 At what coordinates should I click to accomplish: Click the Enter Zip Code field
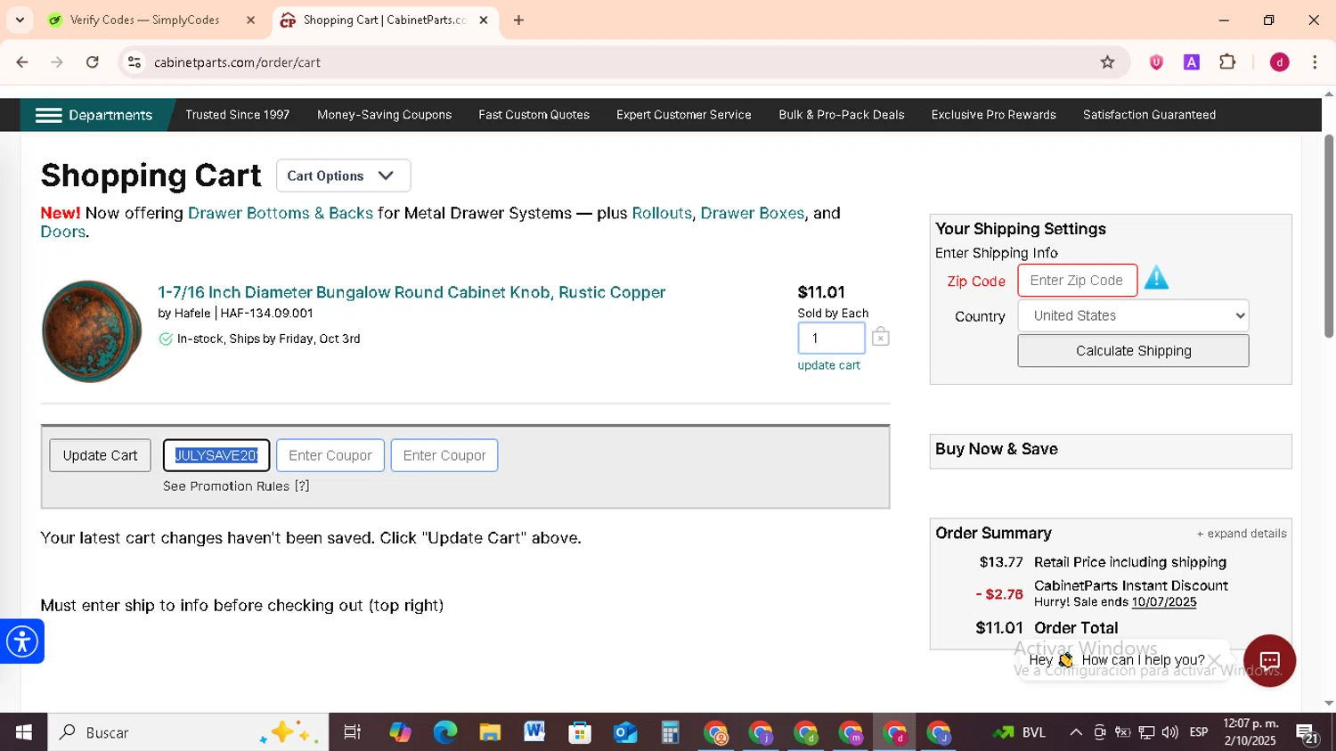pos(1077,281)
